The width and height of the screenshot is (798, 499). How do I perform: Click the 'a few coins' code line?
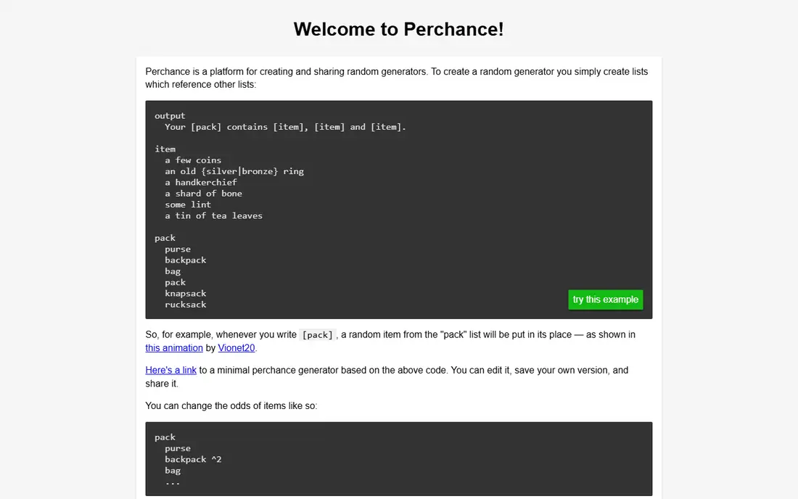(193, 160)
